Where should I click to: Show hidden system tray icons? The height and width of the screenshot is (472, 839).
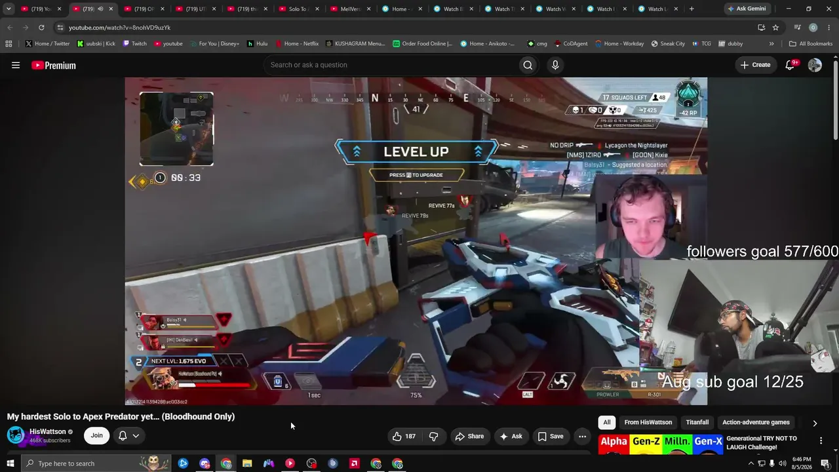751,463
